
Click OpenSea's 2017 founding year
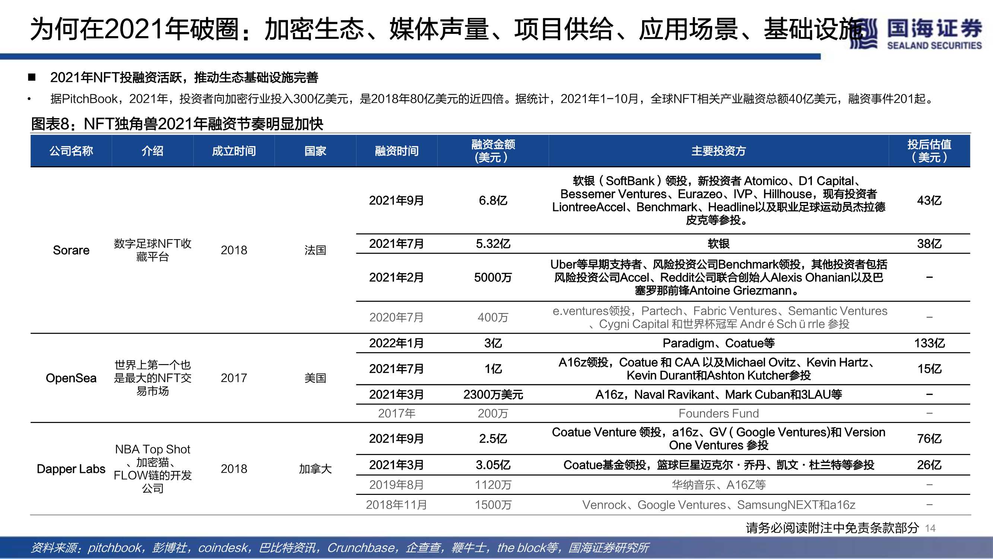(234, 378)
